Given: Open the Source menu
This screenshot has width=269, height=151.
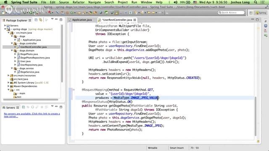Looking at the screenshot, I should pyautogui.click(x=64, y=2).
